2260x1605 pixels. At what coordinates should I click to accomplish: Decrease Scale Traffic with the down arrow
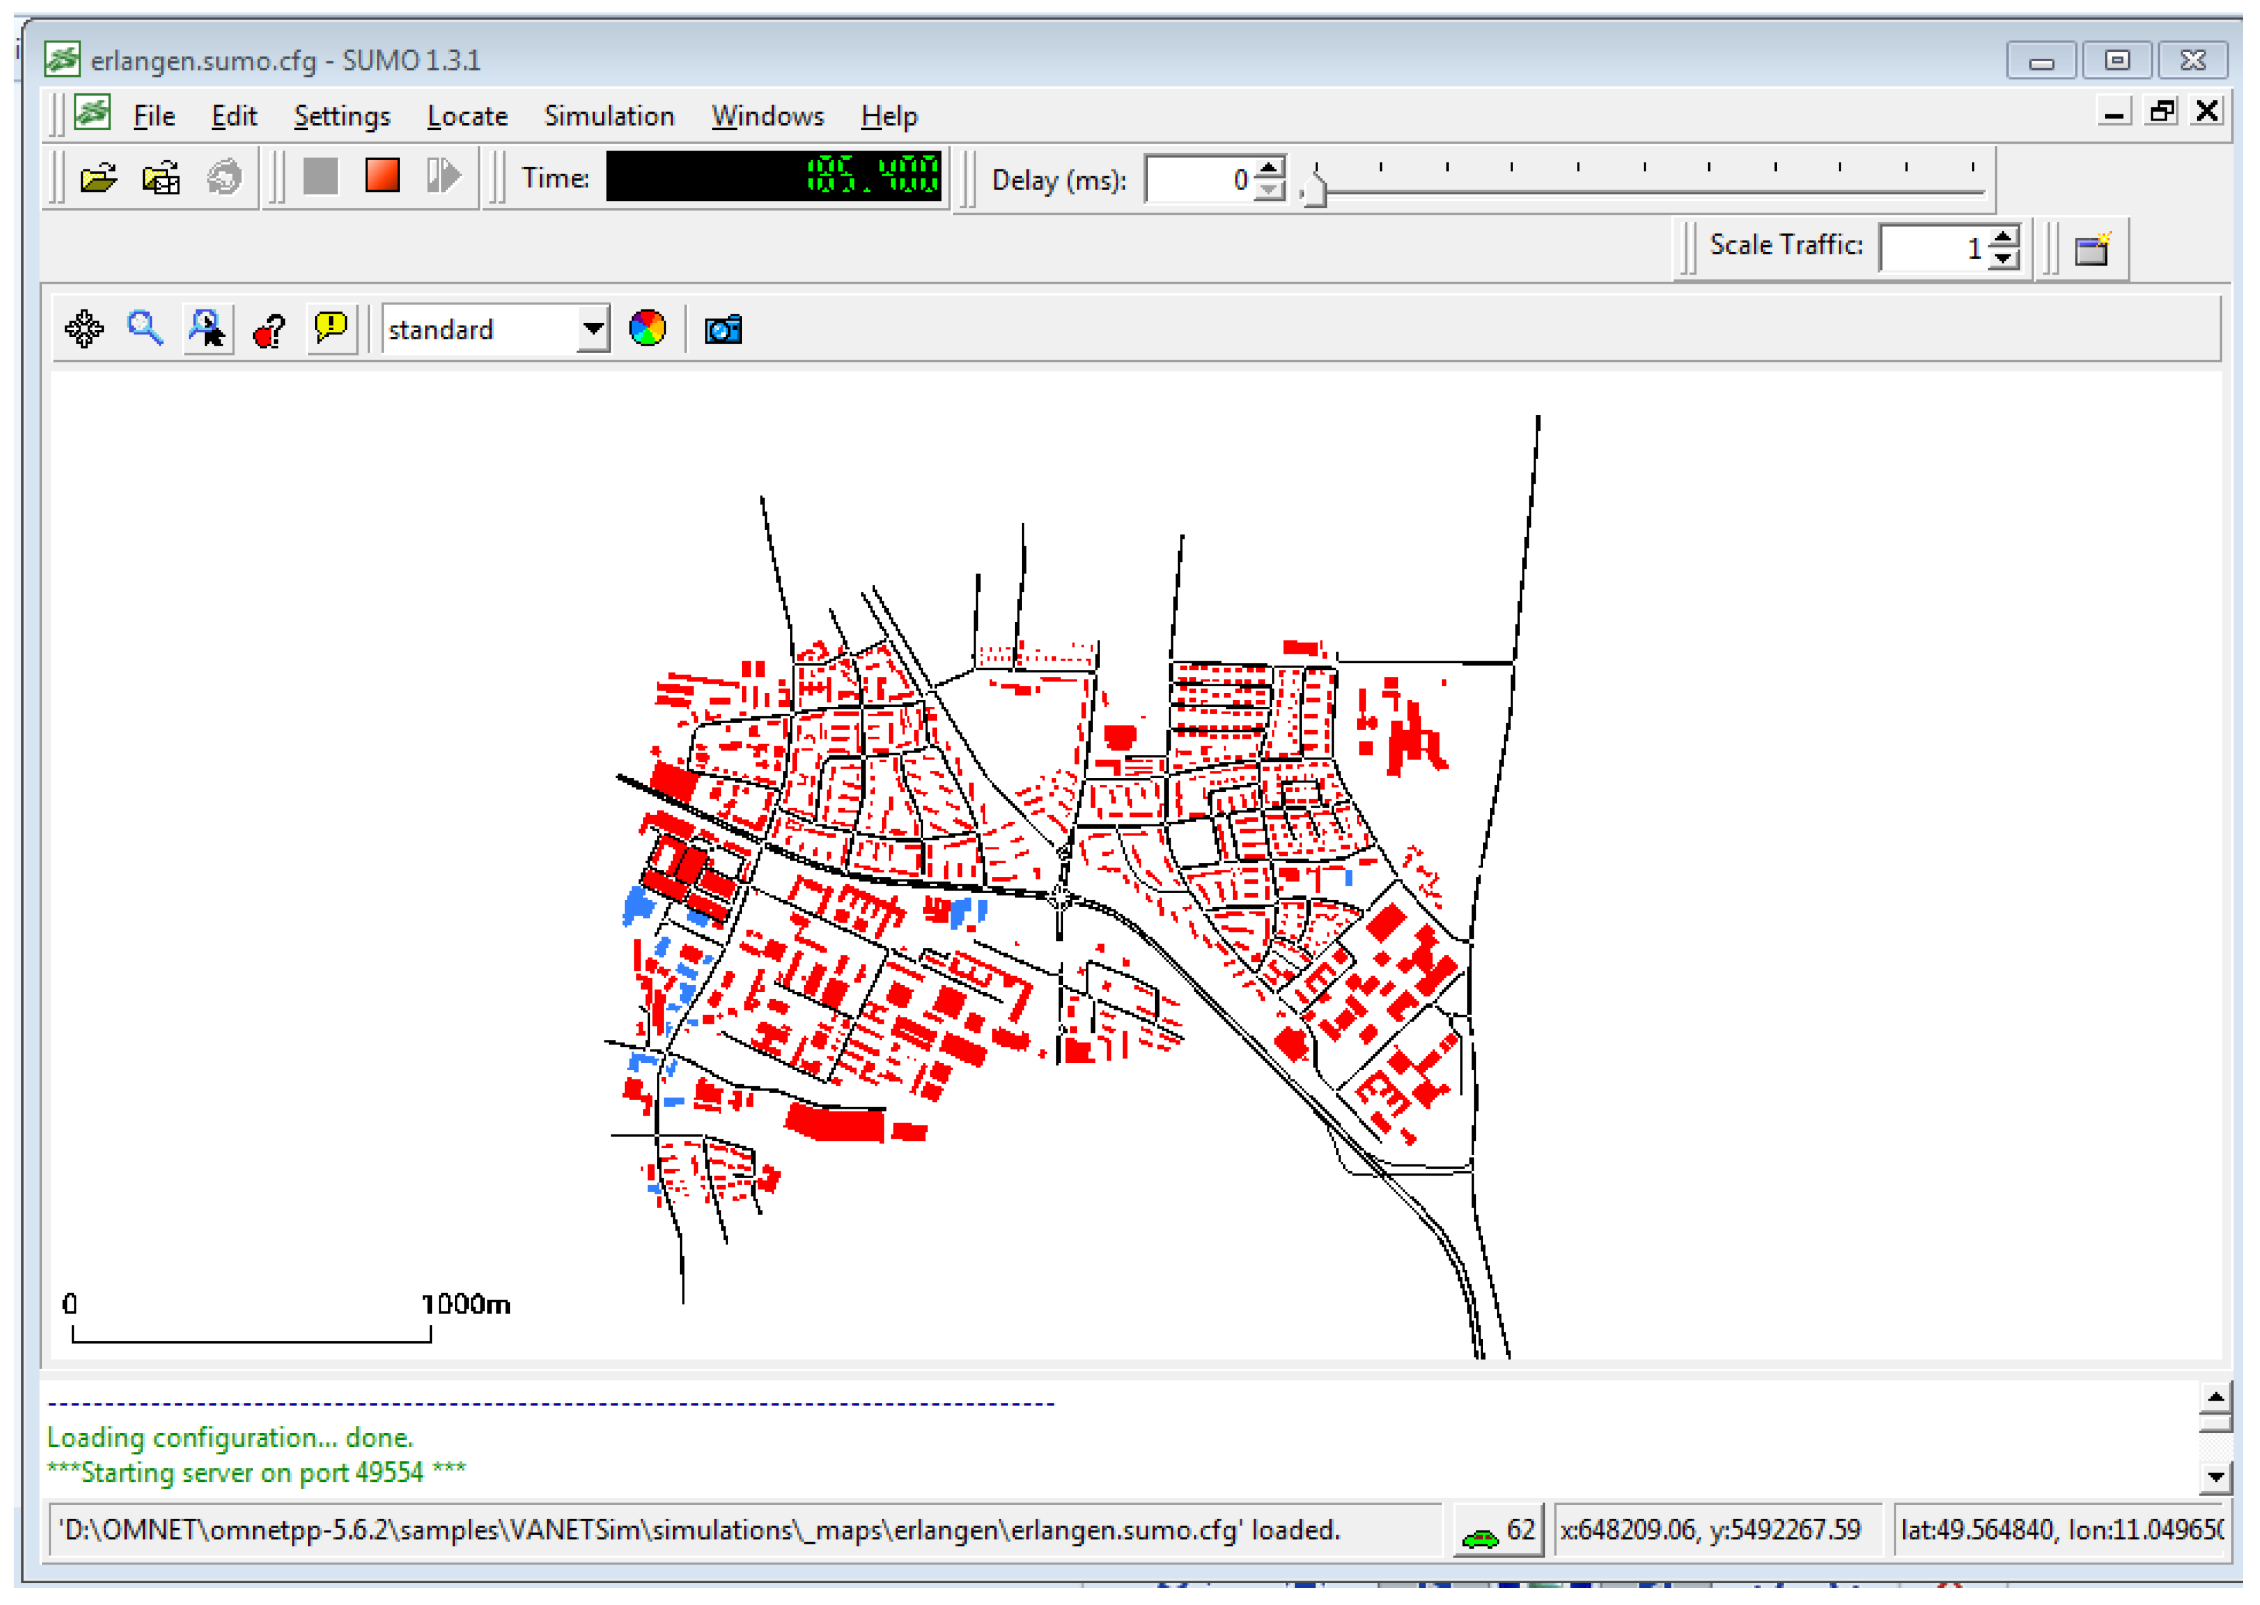2003,258
